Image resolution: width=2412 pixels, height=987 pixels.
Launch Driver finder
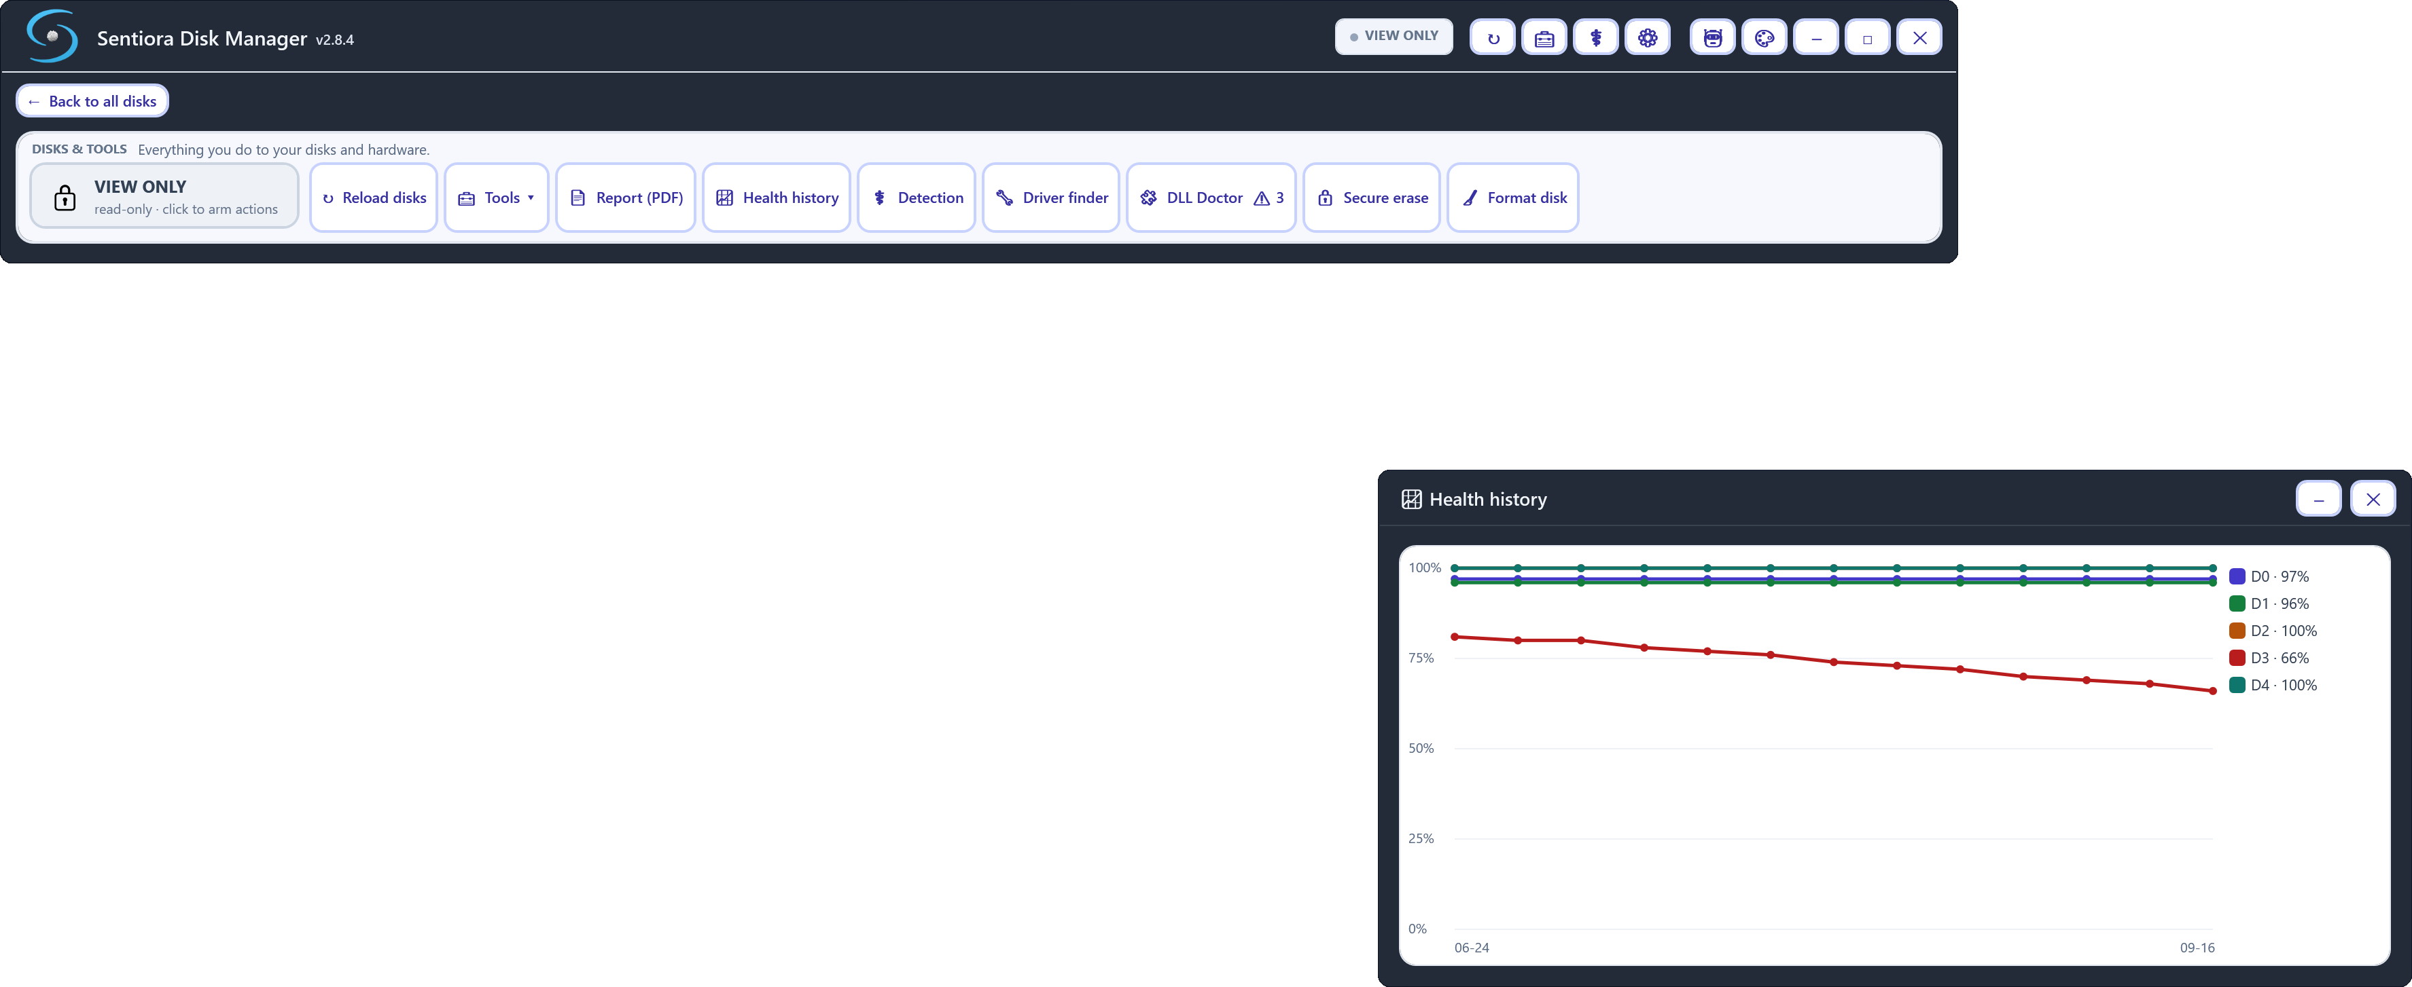tap(1050, 198)
